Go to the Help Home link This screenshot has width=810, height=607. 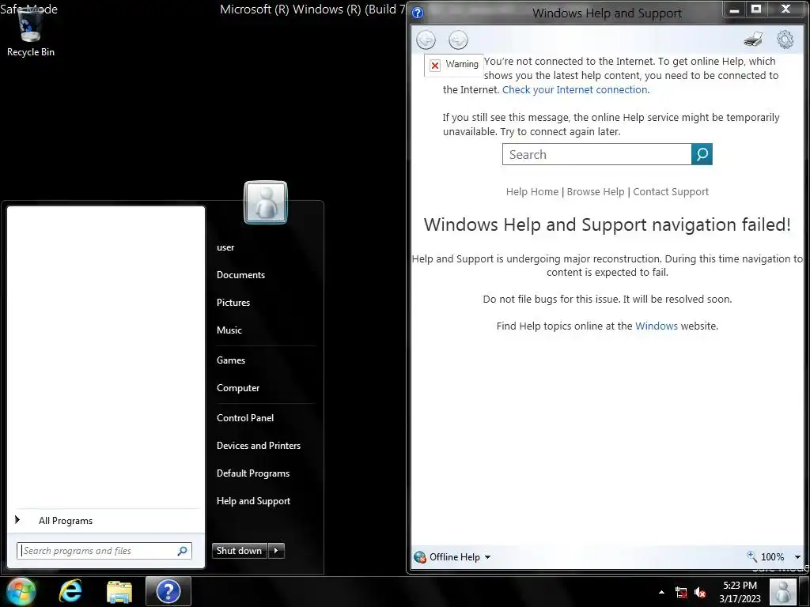532,191
